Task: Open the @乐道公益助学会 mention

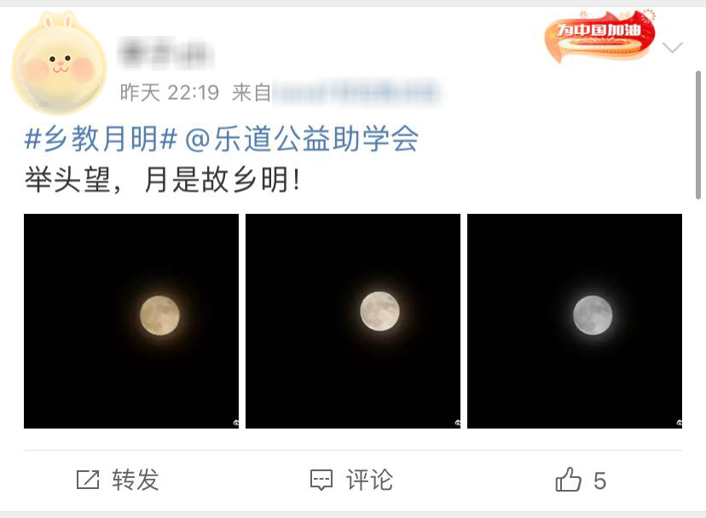Action: click(302, 139)
